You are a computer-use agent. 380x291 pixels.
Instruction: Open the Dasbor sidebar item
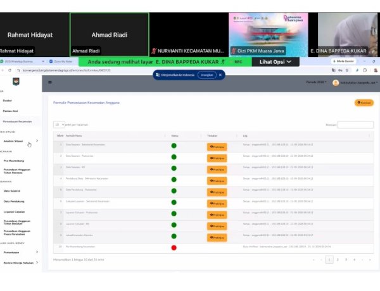point(7,101)
